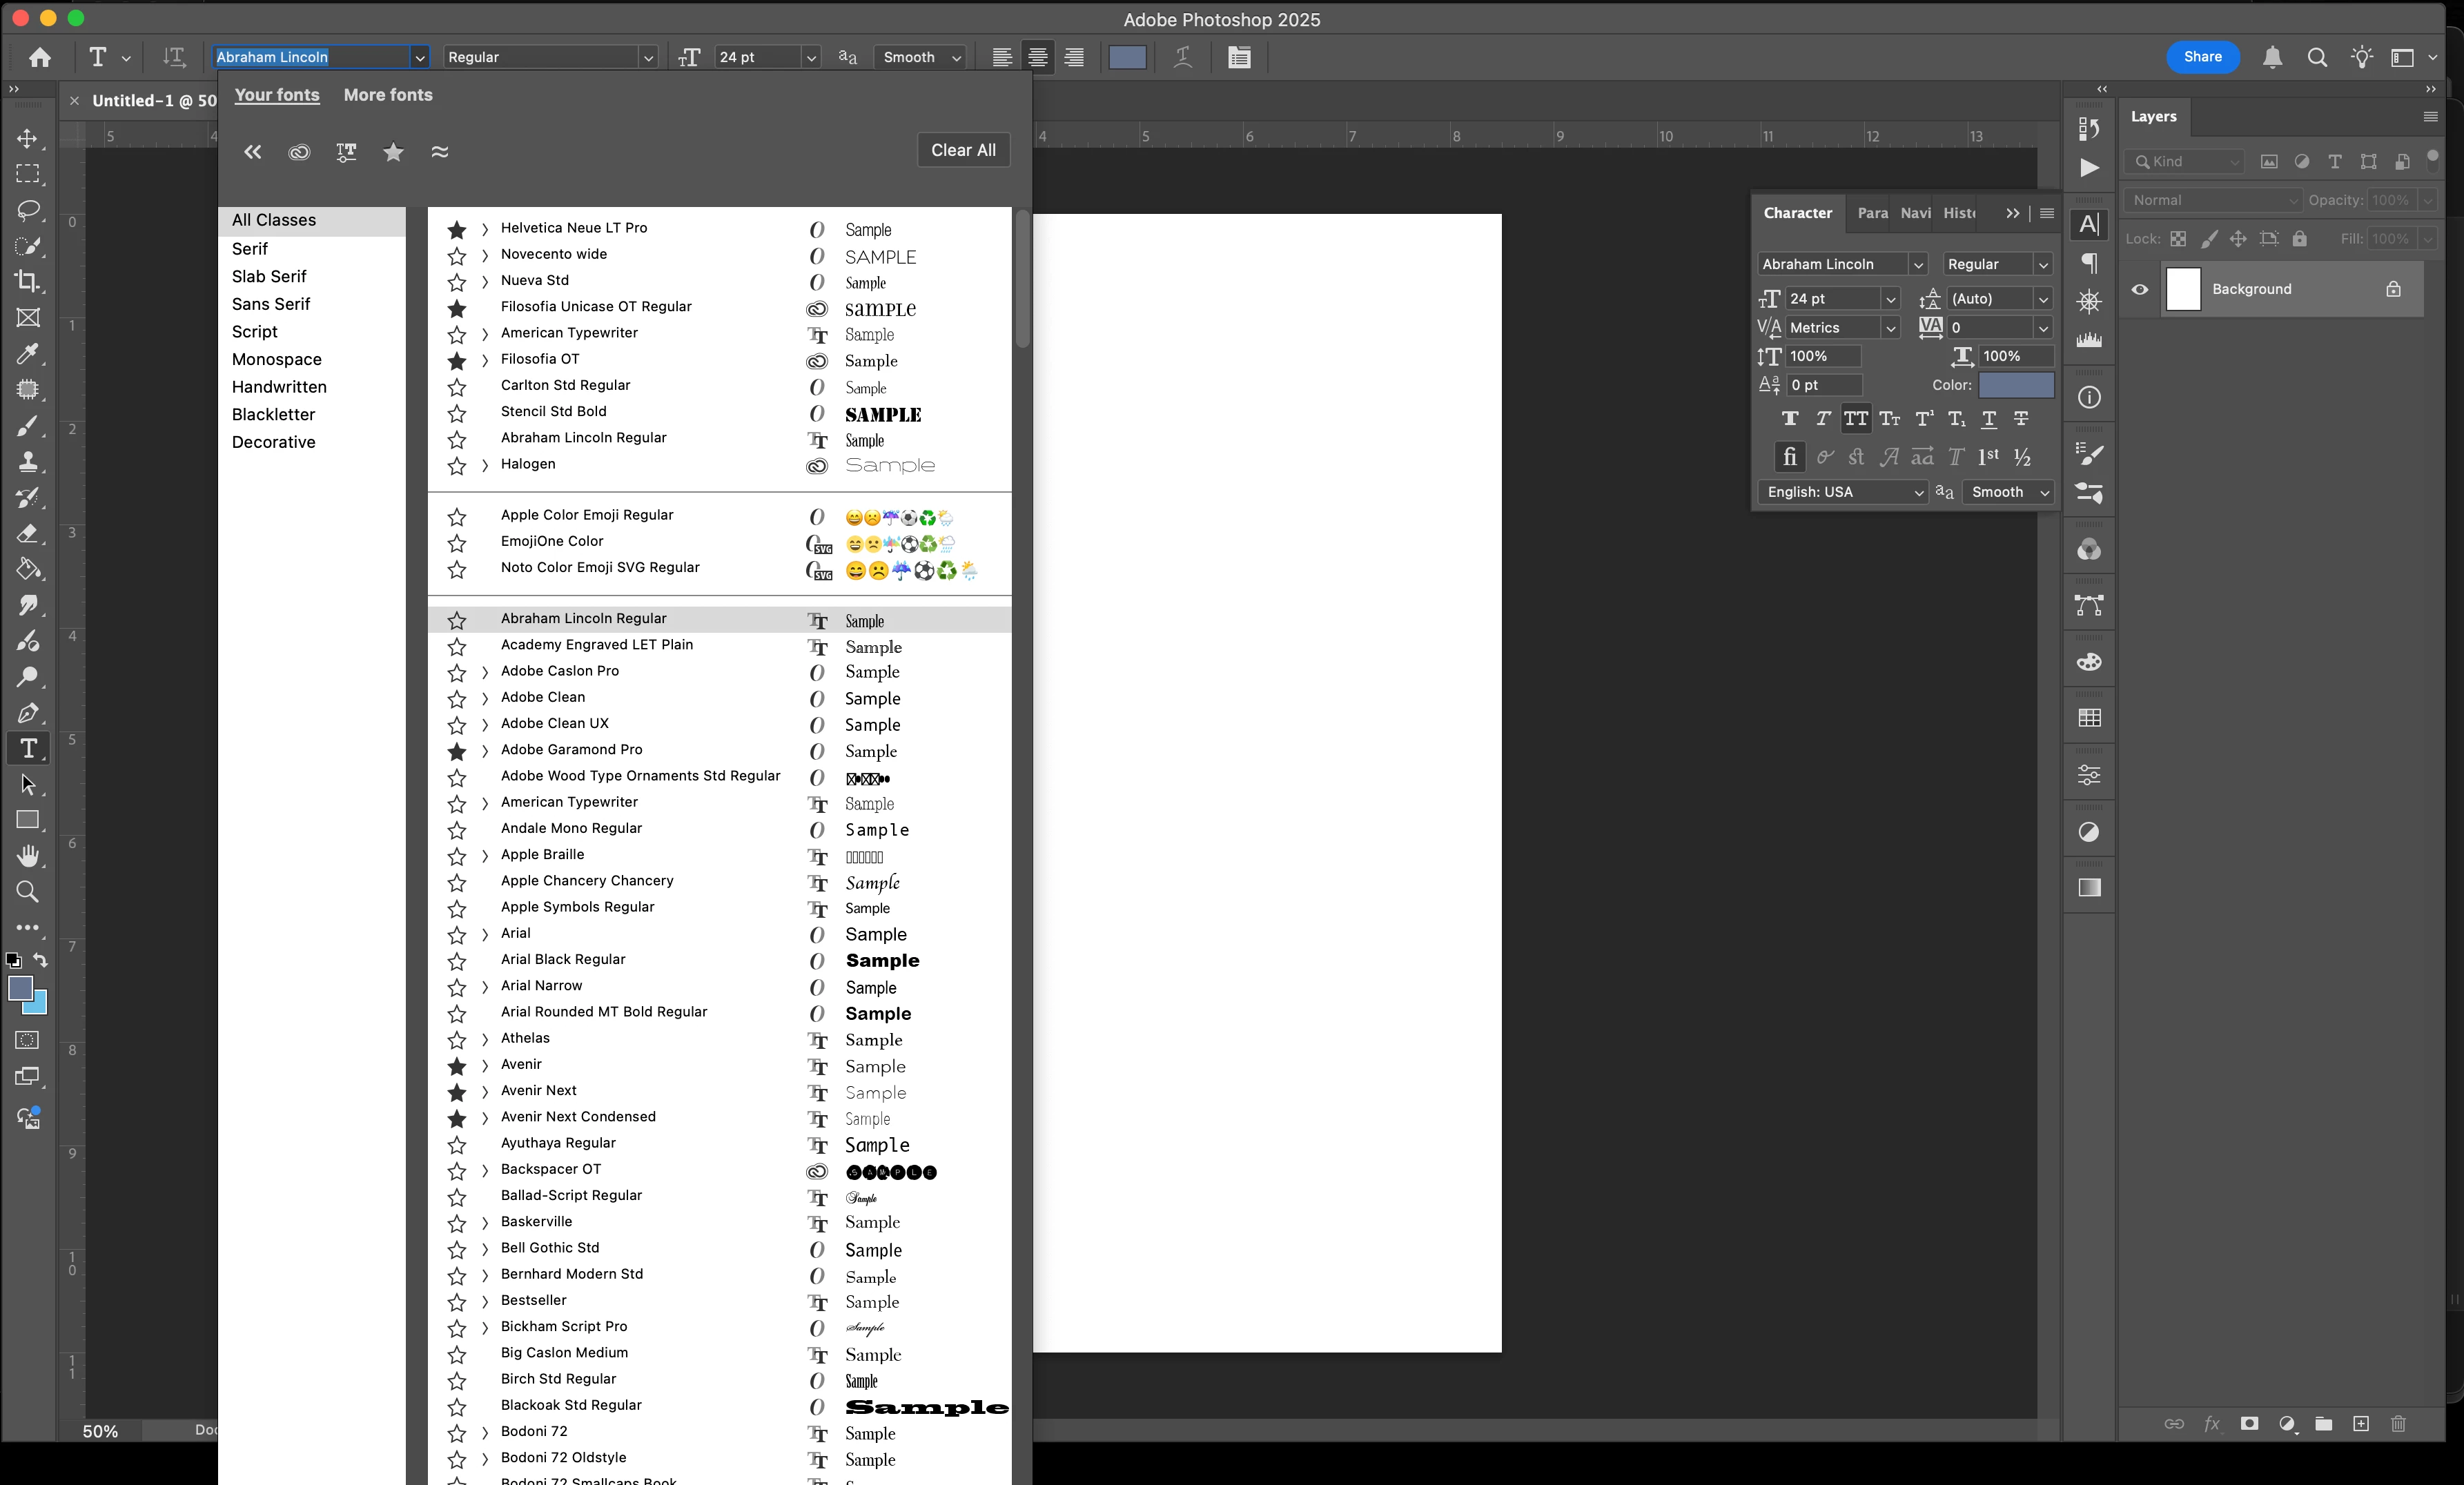The width and height of the screenshot is (2464, 1485).
Task: Expand the Adobe Caslon Pro font family
Action: pos(485,673)
